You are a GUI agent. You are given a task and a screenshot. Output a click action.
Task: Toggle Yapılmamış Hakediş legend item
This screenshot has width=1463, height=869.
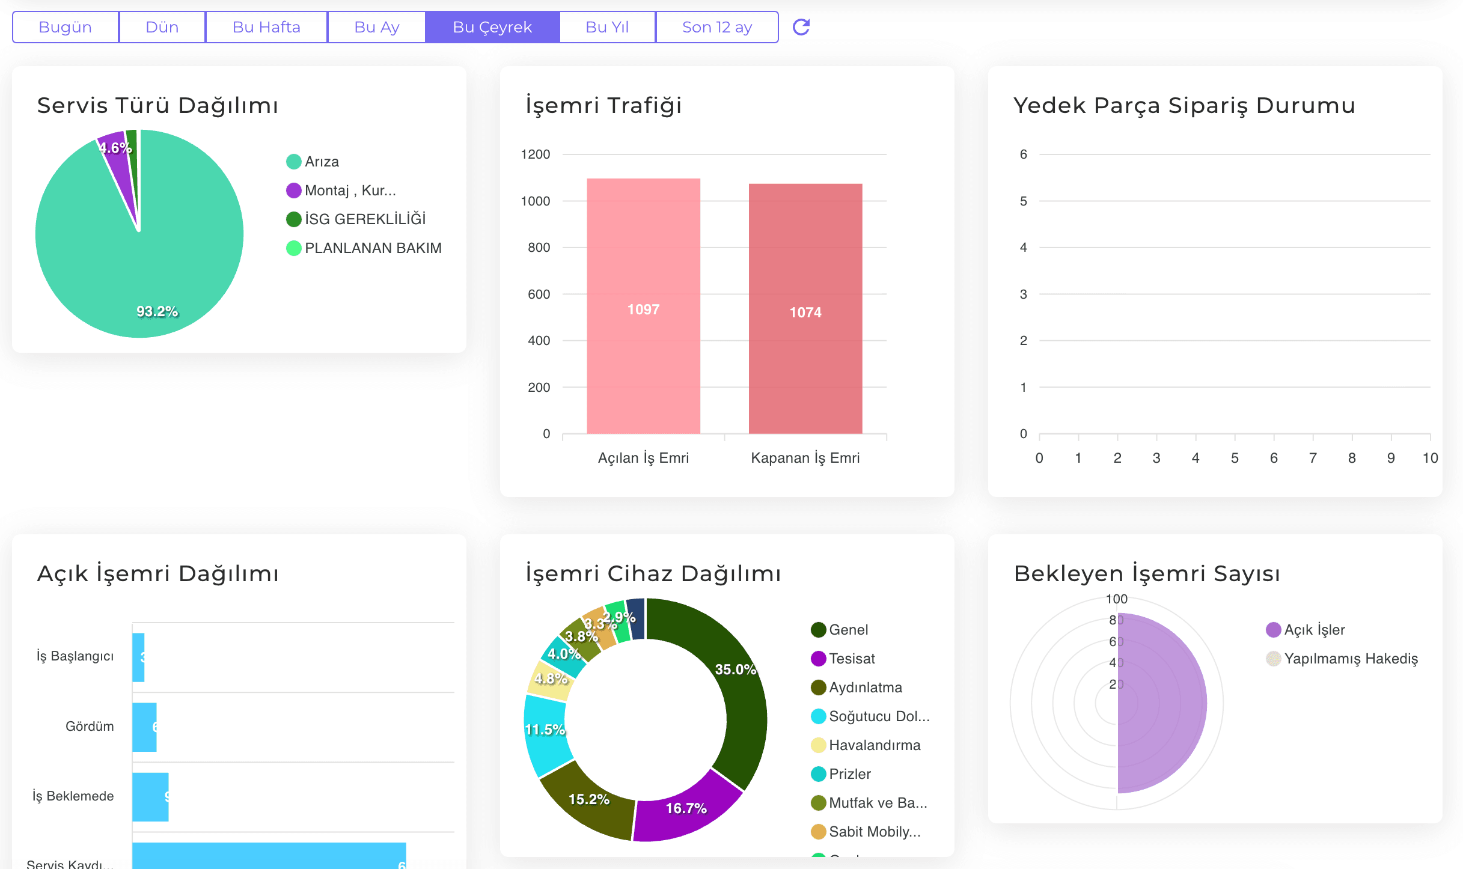pyautogui.click(x=1342, y=659)
